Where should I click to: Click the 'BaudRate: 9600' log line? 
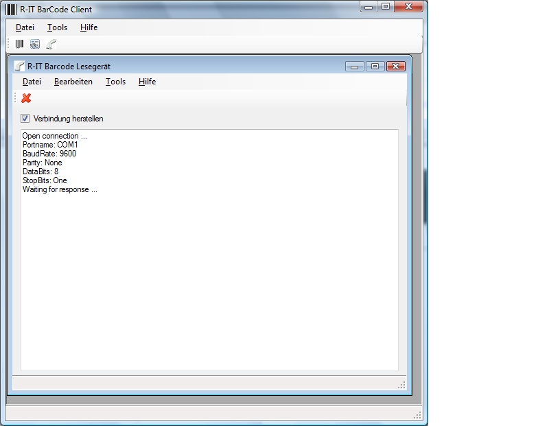coord(49,154)
